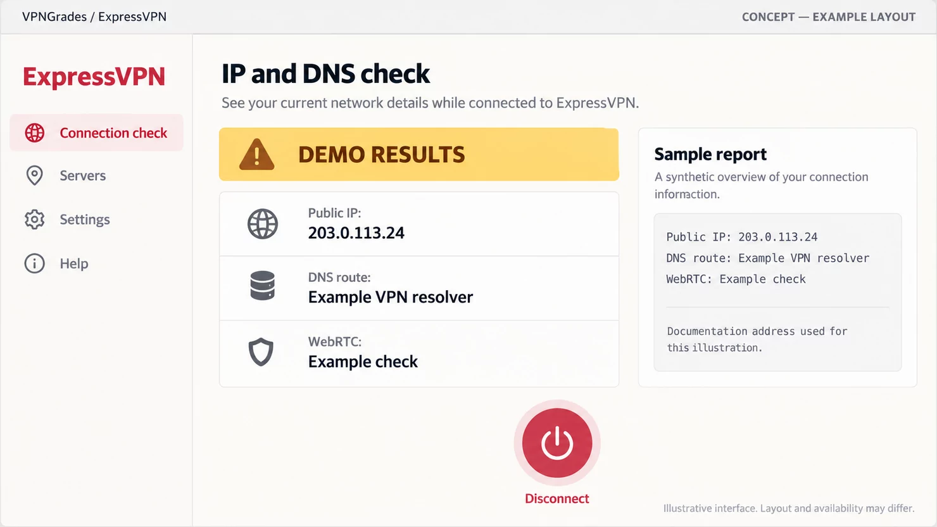Click the globe icon beside Connection check
This screenshot has width=937, height=527.
tap(35, 133)
